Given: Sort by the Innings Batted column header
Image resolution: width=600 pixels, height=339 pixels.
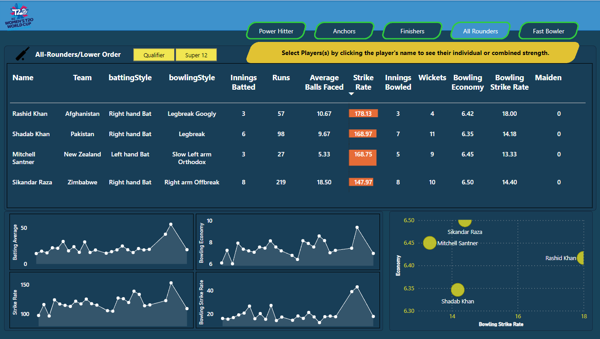Looking at the screenshot, I should [x=244, y=82].
